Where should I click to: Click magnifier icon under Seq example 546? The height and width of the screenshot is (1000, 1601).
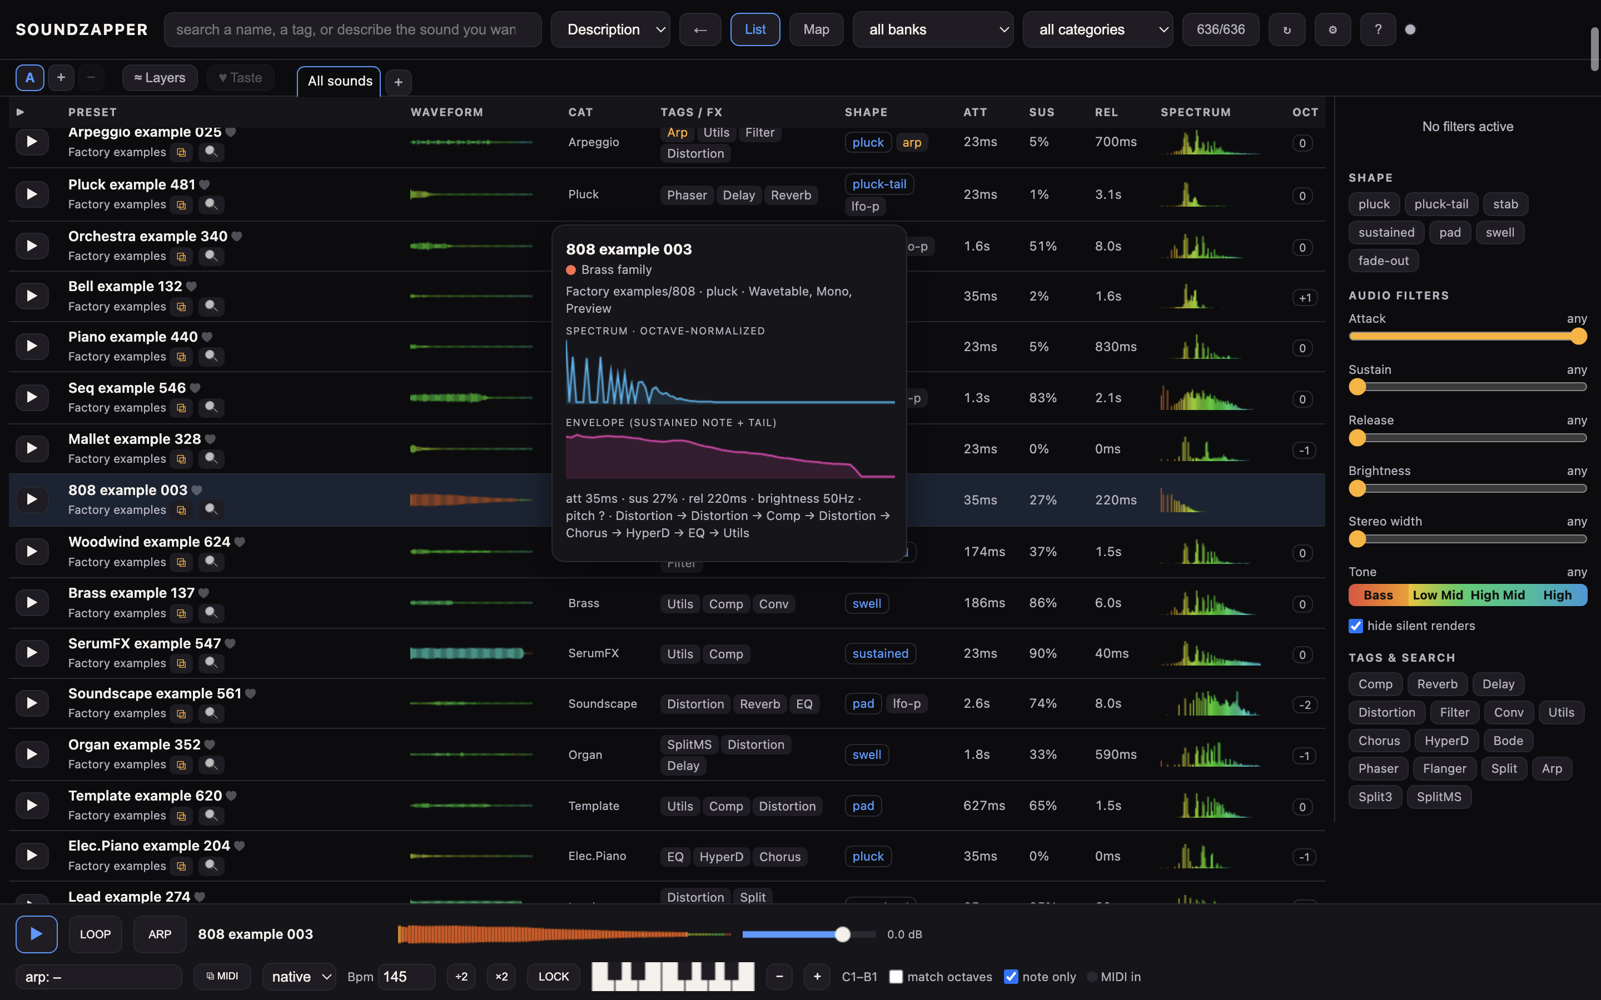click(211, 407)
